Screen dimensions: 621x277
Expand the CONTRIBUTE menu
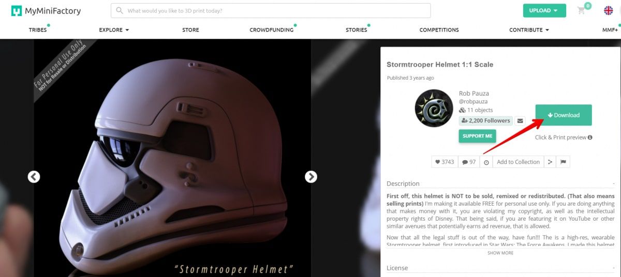[x=529, y=30]
